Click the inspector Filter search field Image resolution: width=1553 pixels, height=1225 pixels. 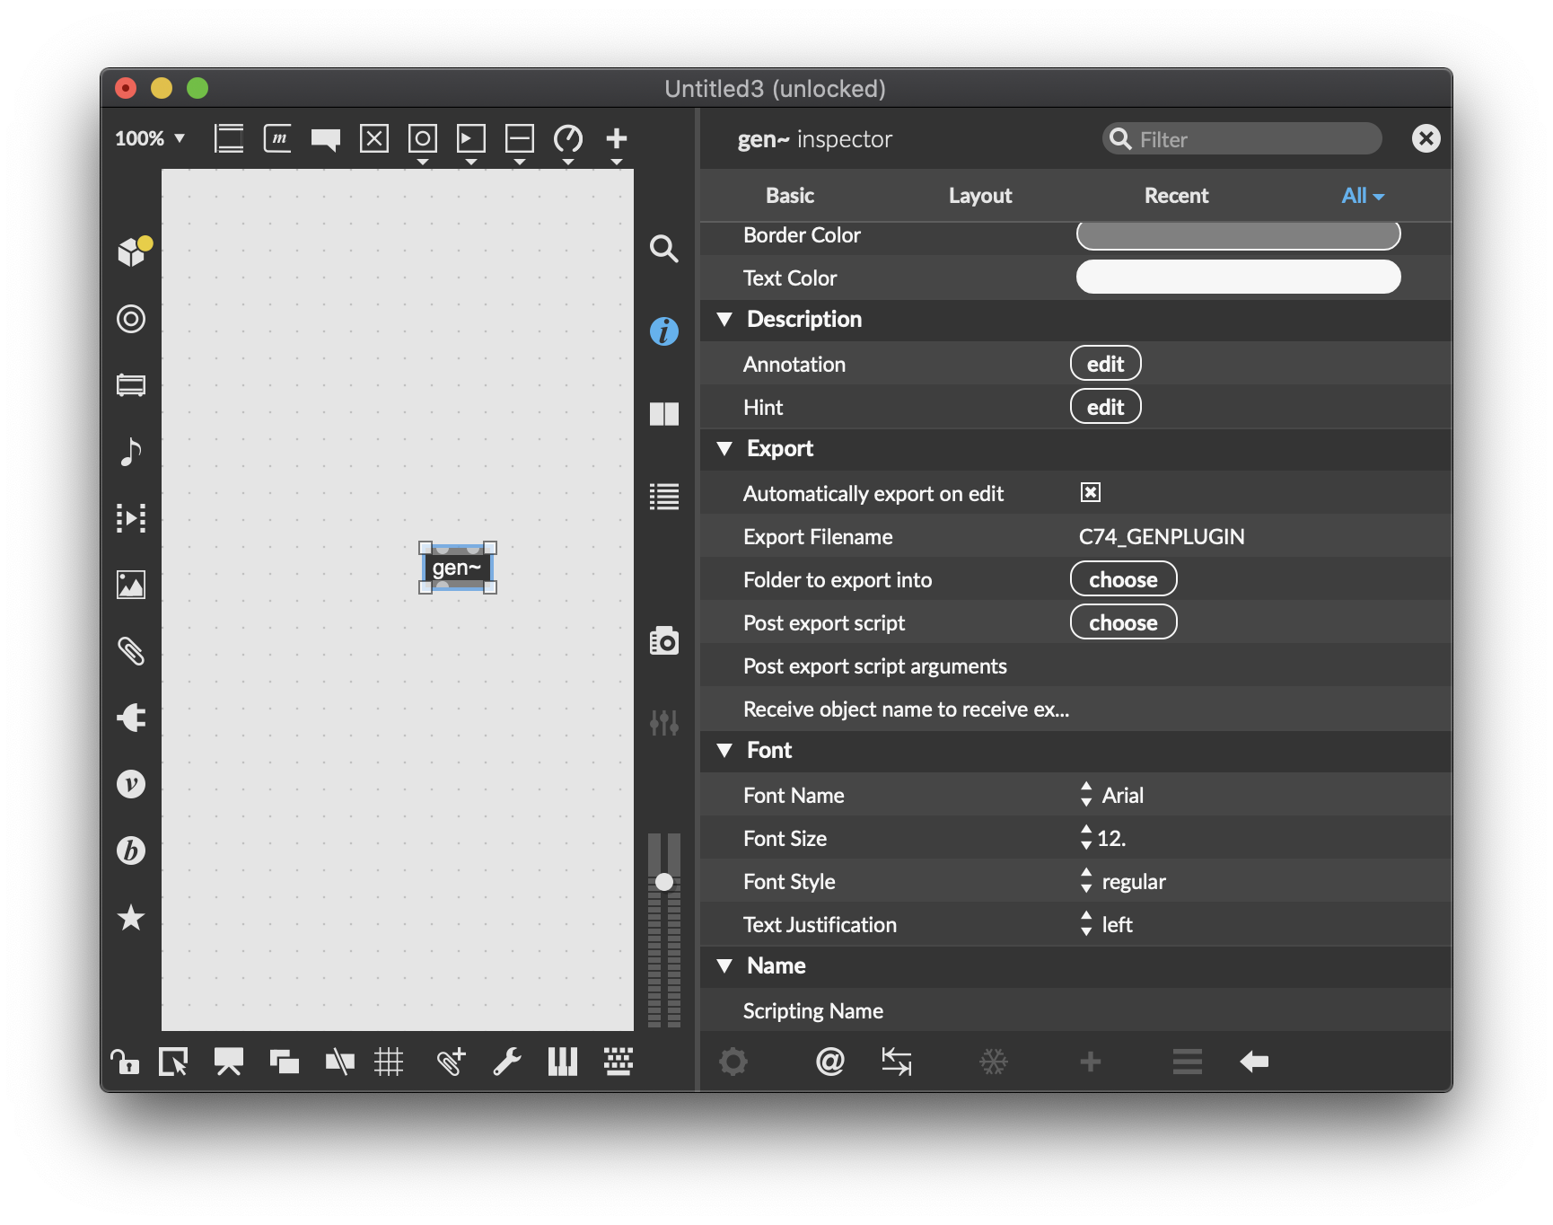pyautogui.click(x=1242, y=138)
